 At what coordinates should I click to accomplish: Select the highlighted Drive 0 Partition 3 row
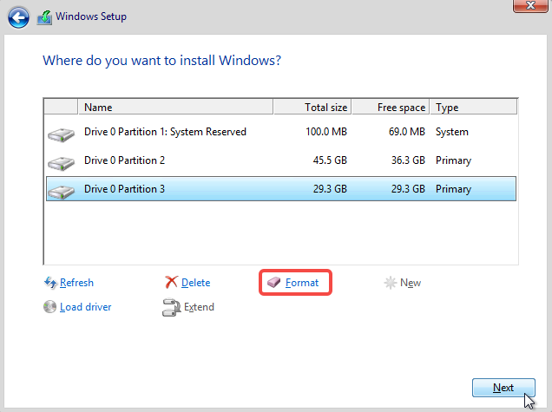click(x=281, y=189)
